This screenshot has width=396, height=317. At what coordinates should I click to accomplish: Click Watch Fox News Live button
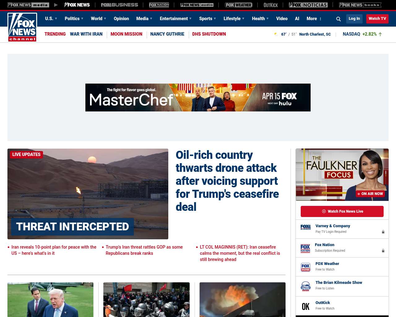pyautogui.click(x=342, y=211)
